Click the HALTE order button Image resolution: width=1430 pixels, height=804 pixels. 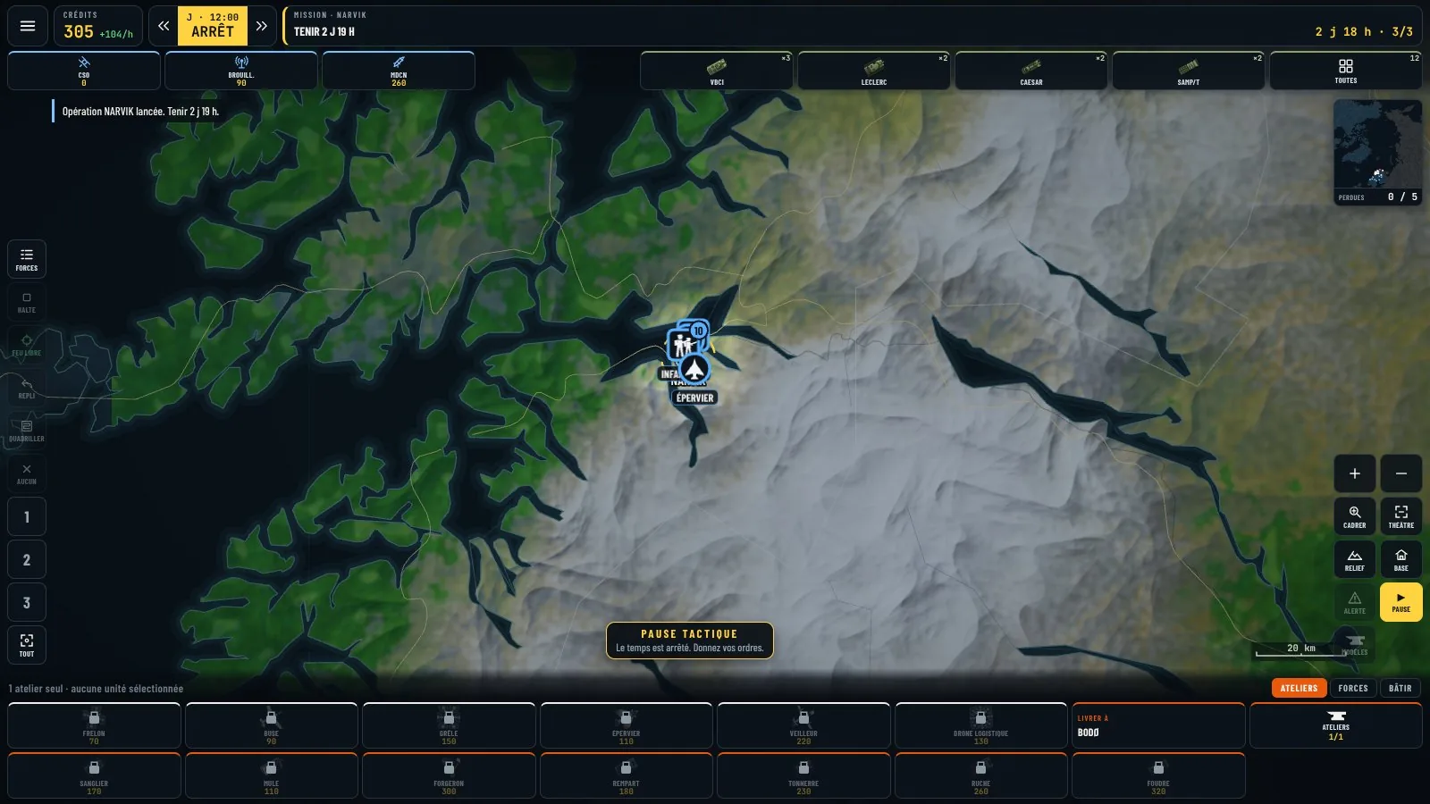[27, 302]
